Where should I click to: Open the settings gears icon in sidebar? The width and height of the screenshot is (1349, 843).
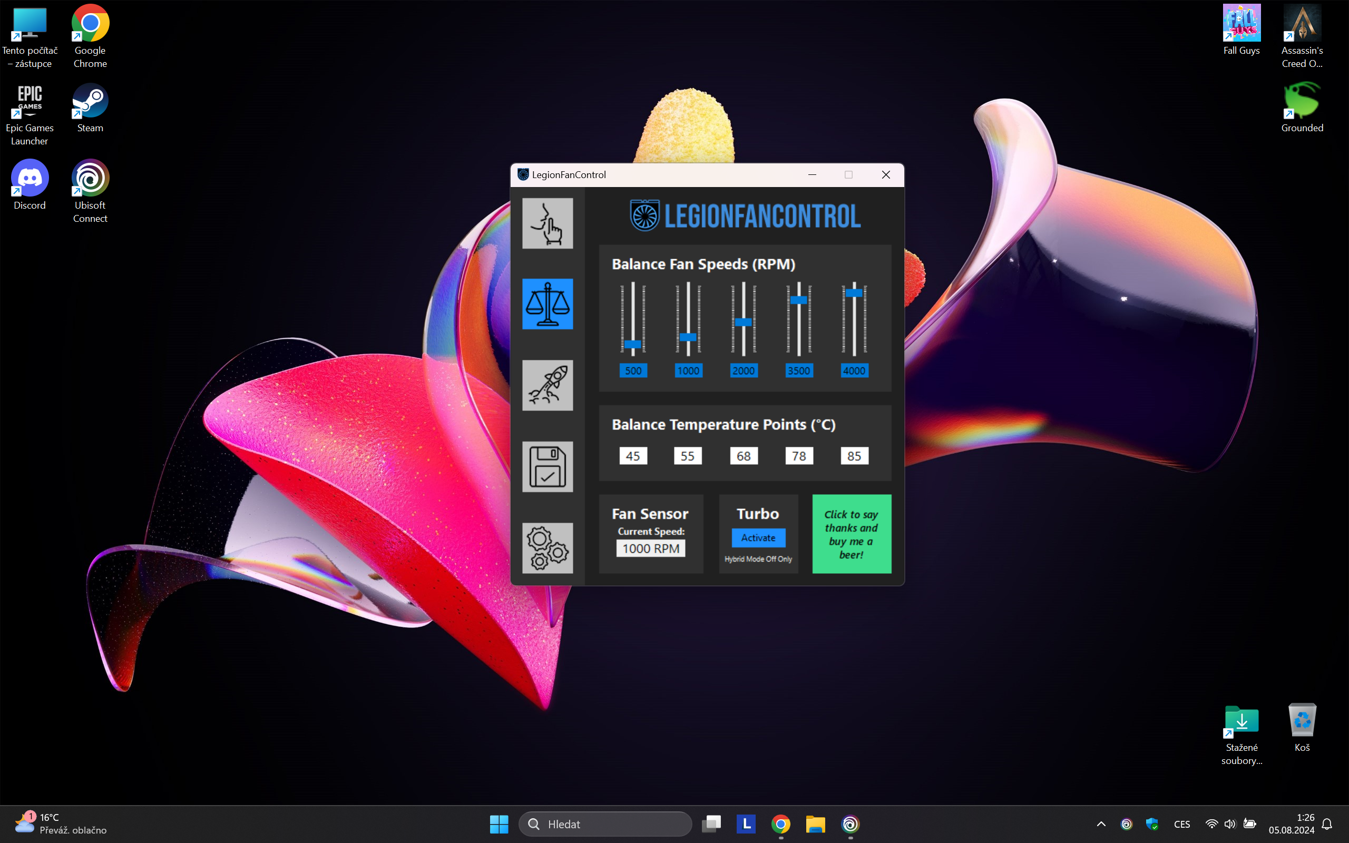[x=548, y=548]
